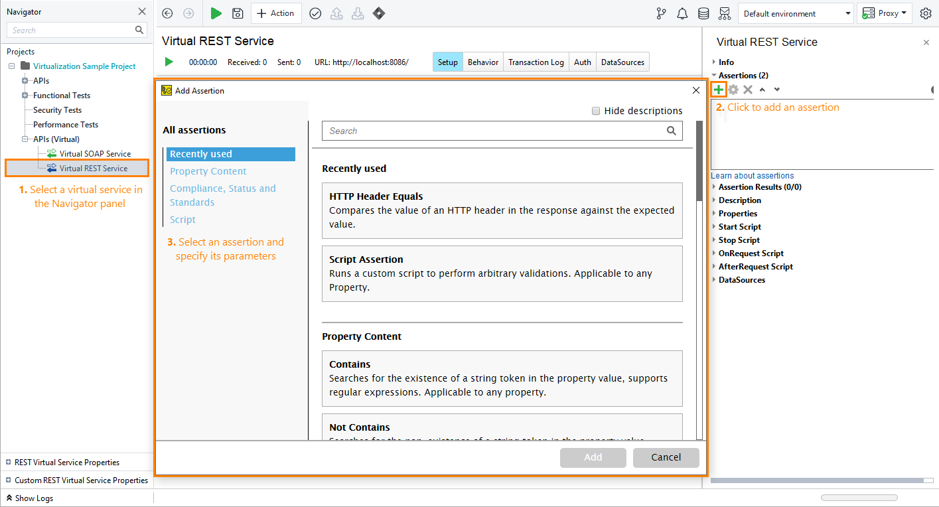Click the Learn about assertions link
This screenshot has height=507, width=939.
tap(752, 175)
